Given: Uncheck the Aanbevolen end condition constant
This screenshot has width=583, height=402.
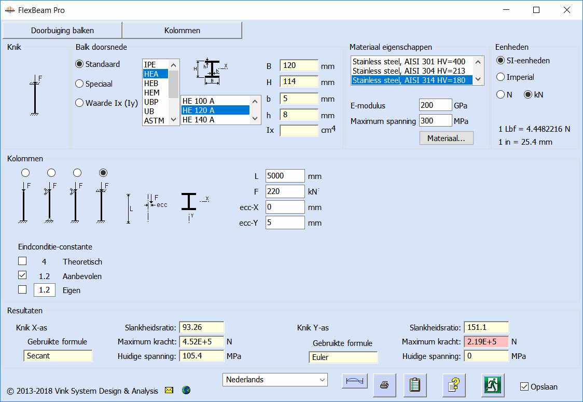Looking at the screenshot, I should click(x=22, y=275).
